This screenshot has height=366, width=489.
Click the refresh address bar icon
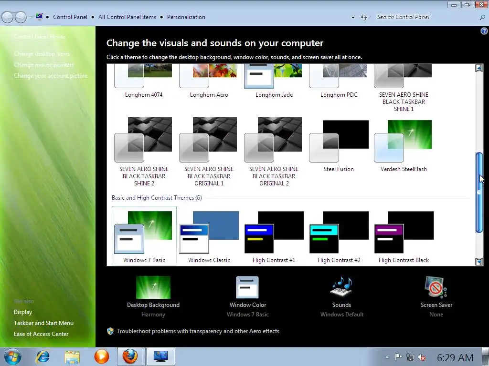point(363,18)
